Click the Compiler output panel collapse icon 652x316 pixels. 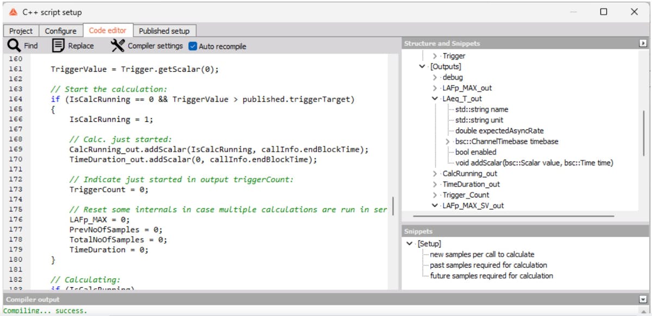(643, 299)
